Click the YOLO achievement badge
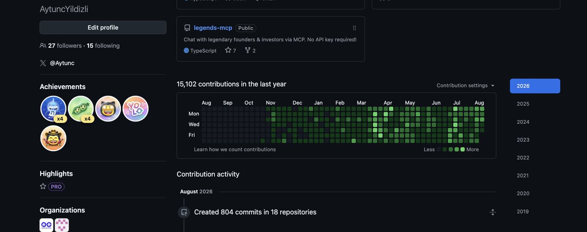The image size is (587, 232). coord(135,109)
